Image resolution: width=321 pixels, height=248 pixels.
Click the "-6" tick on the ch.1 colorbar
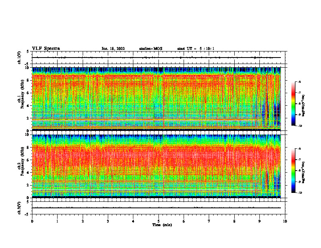click(x=299, y=82)
